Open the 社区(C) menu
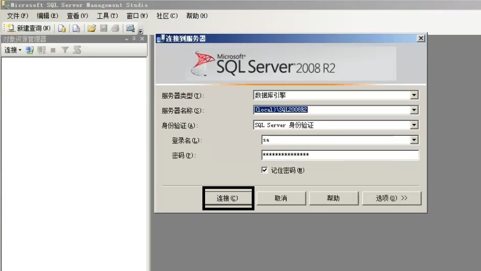 tap(167, 16)
